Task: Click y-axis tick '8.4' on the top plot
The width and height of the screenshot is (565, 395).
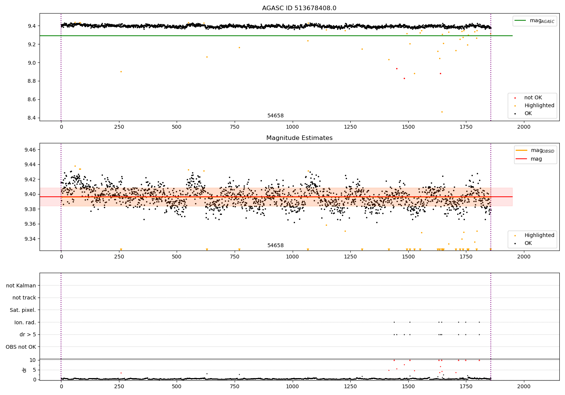Action: pos(32,118)
